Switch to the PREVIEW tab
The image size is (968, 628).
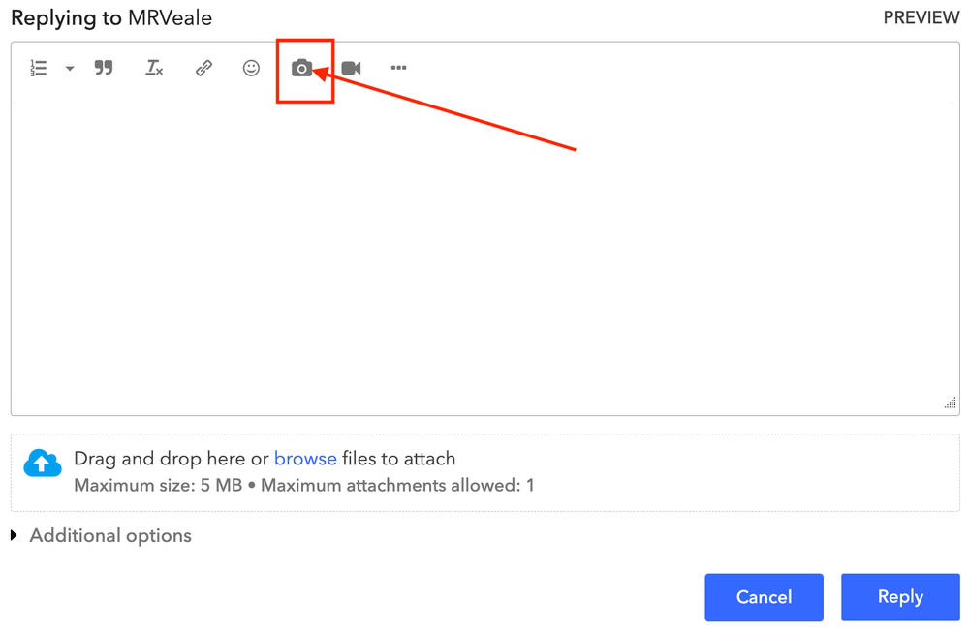(x=921, y=18)
